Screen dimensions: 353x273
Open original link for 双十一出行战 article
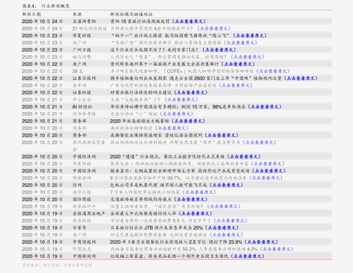pos(250,36)
